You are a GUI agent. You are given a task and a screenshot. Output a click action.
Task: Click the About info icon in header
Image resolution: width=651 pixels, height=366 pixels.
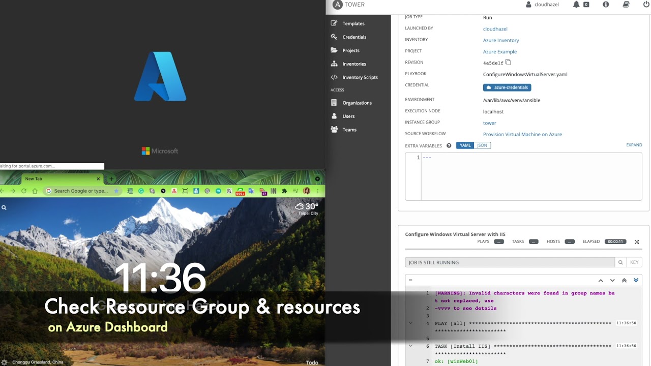(x=606, y=5)
